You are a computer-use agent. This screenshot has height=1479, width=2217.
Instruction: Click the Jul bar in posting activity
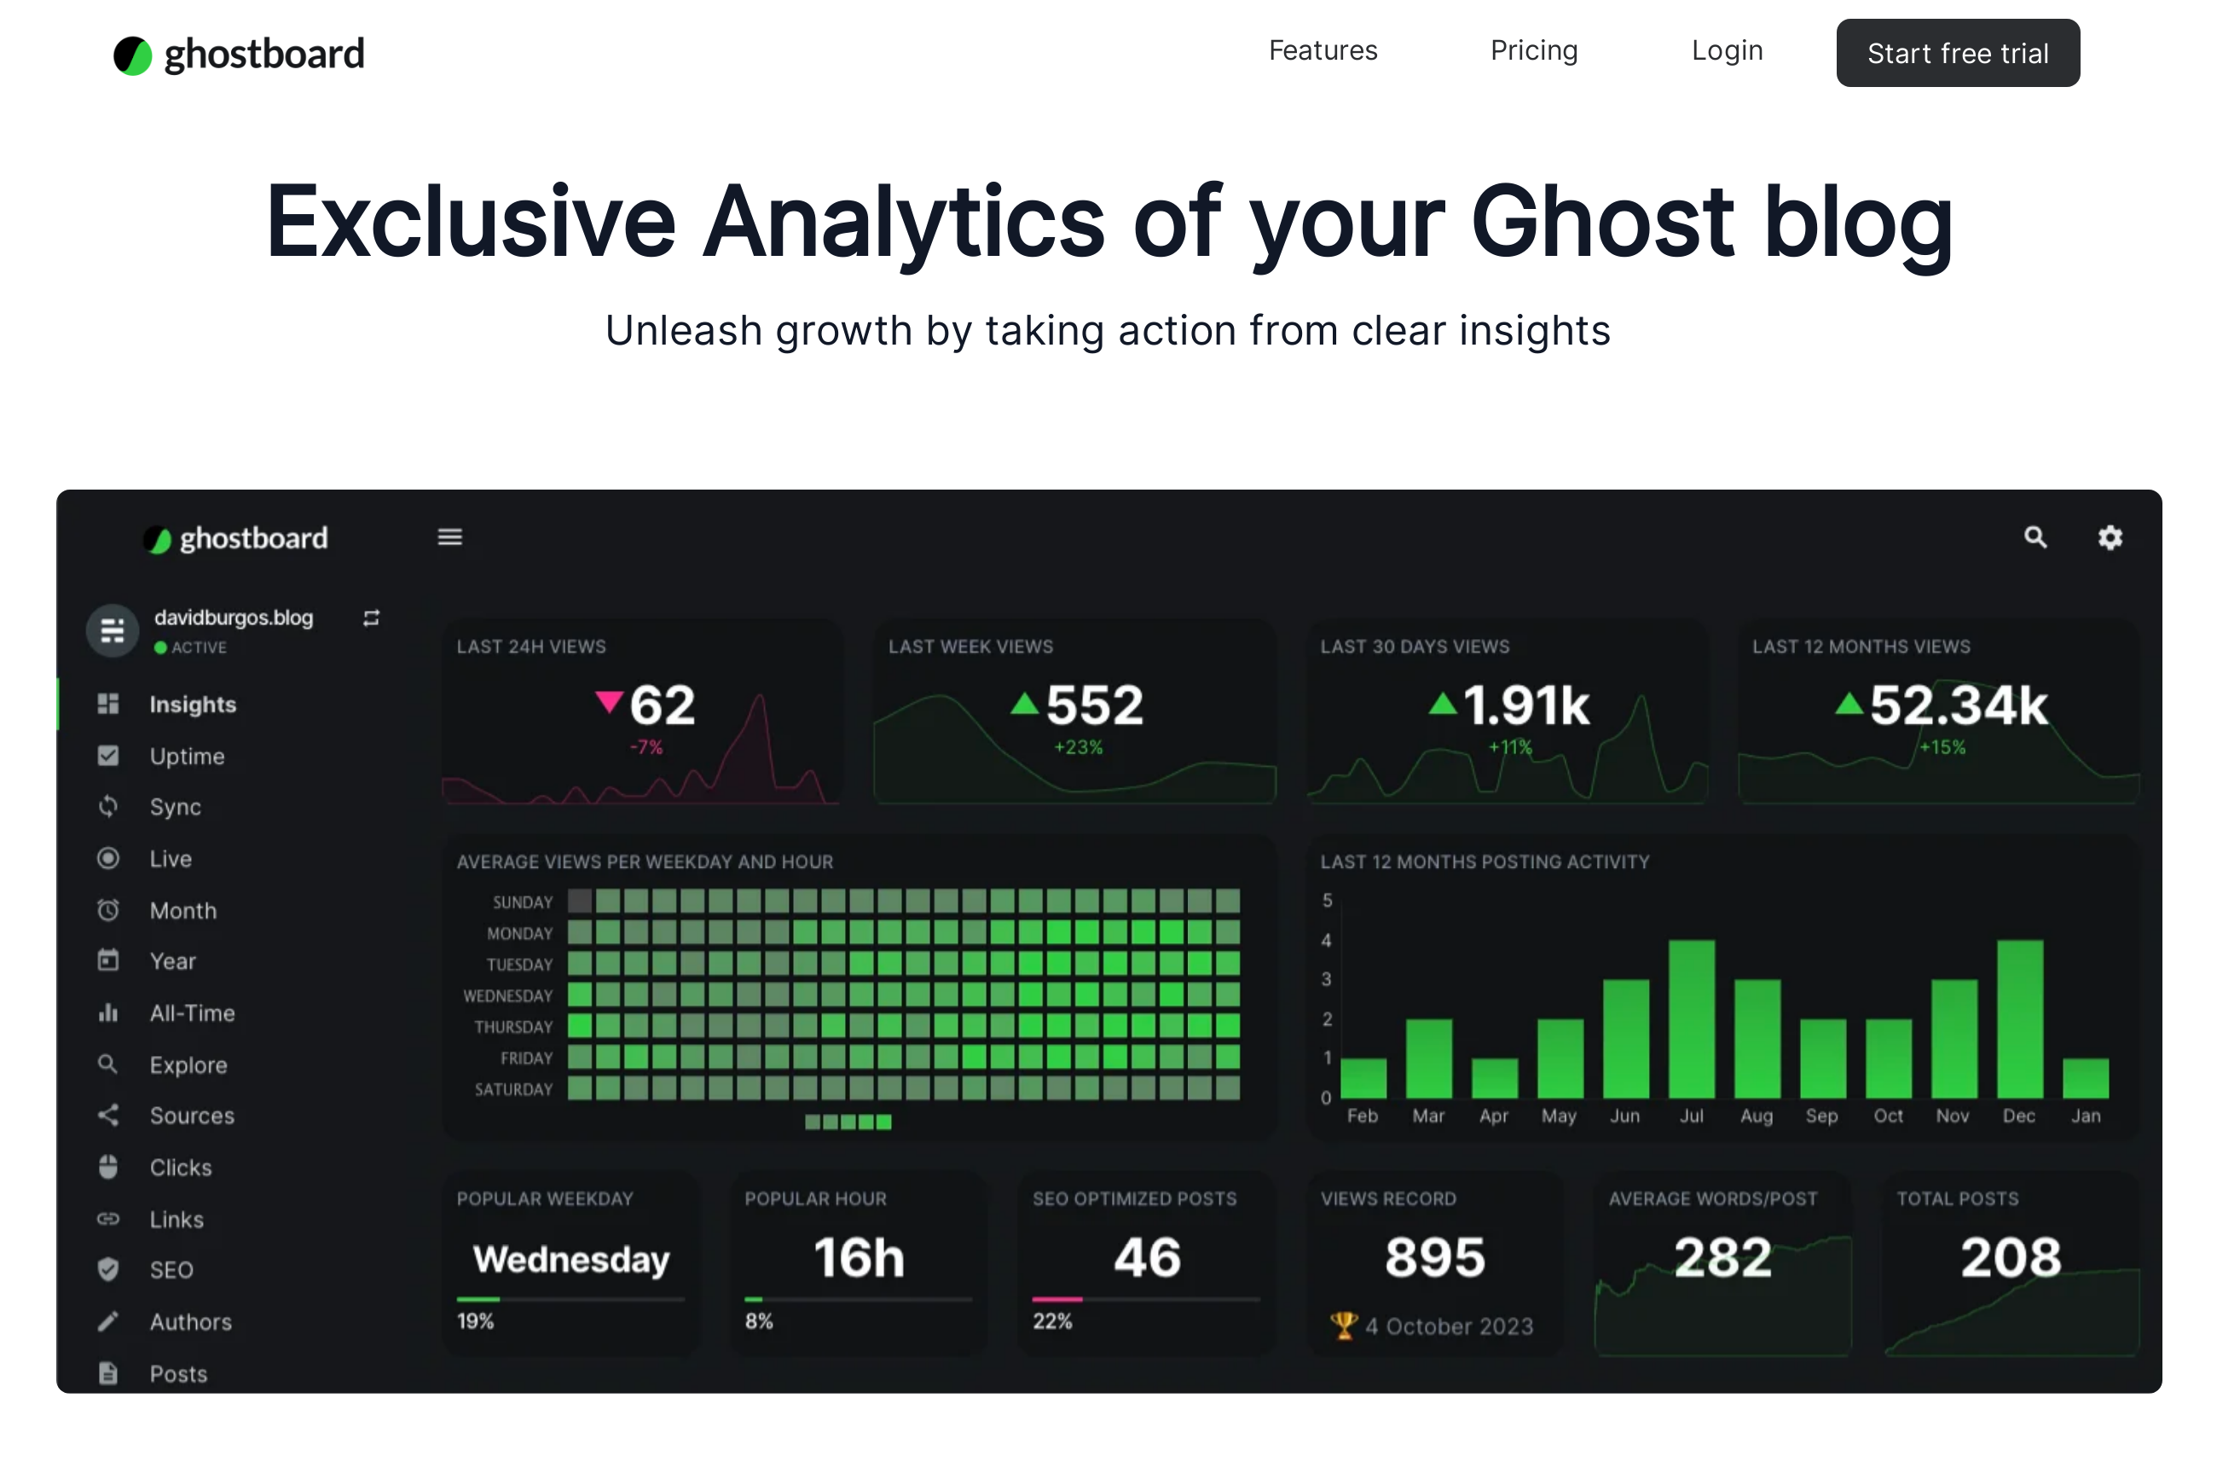click(1691, 1018)
